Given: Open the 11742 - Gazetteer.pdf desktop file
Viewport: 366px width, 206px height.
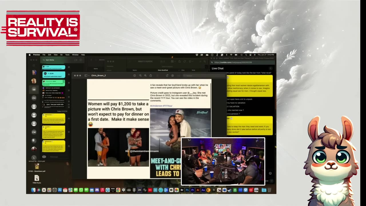Looking at the screenshot, I should point(37,168).
